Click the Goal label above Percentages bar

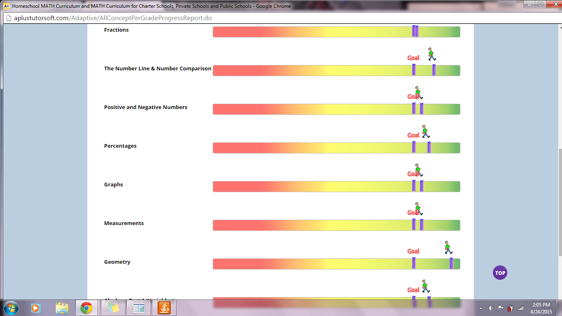[413, 135]
